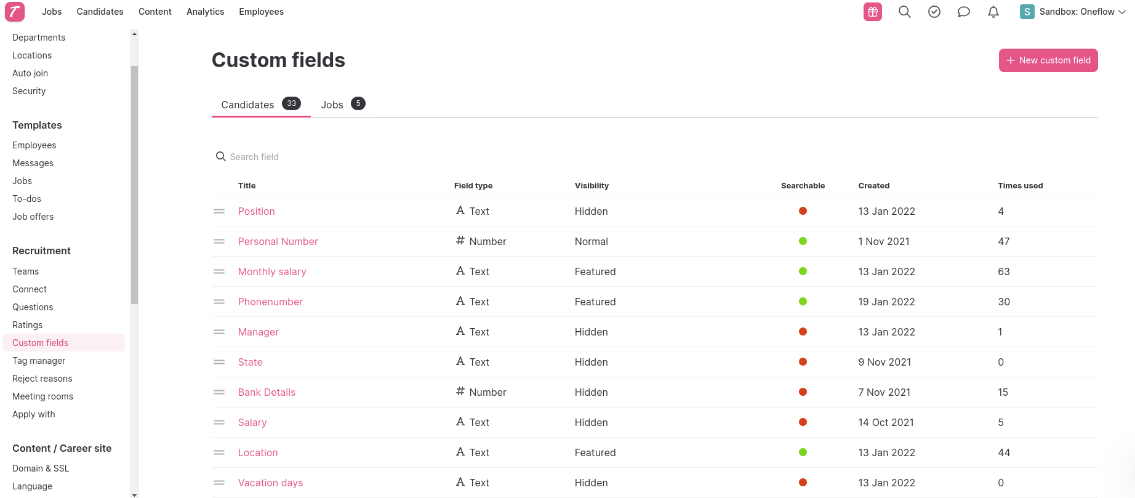Image resolution: width=1135 pixels, height=498 pixels.
Task: Open the Position custom field
Action: pyautogui.click(x=257, y=211)
